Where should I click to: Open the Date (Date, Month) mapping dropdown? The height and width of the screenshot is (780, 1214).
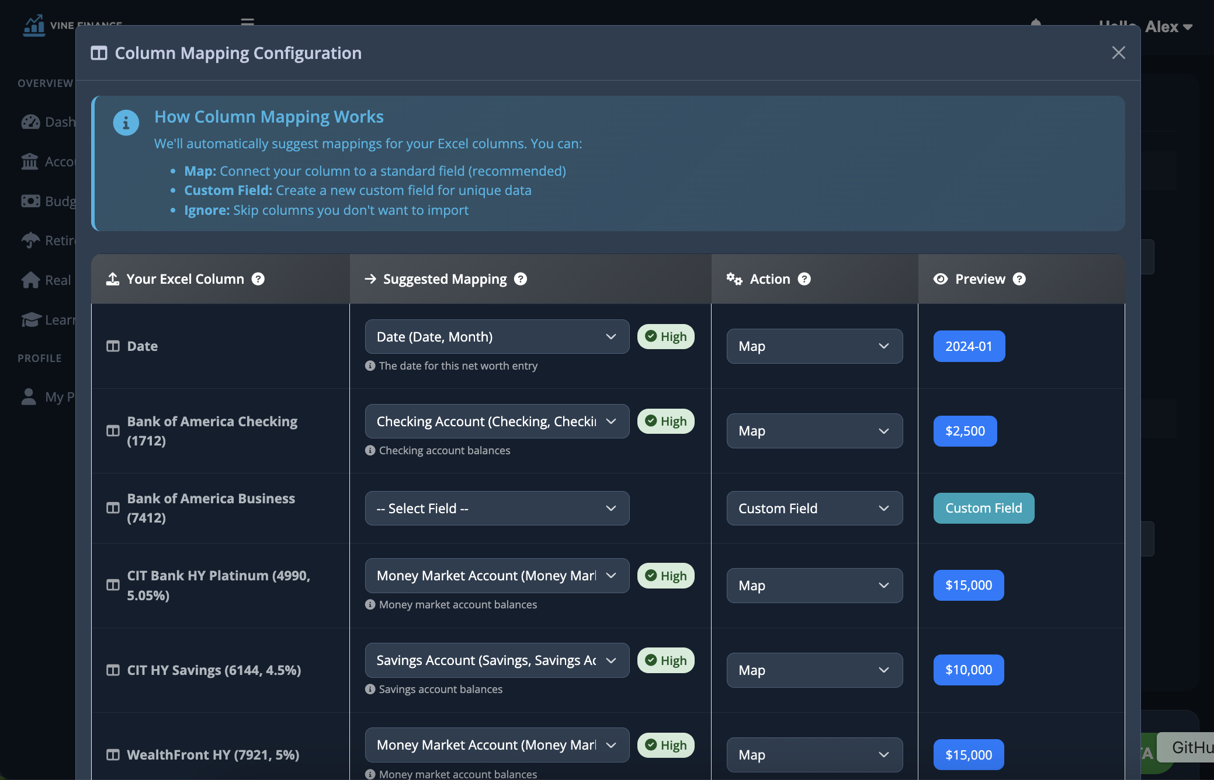[x=497, y=336]
